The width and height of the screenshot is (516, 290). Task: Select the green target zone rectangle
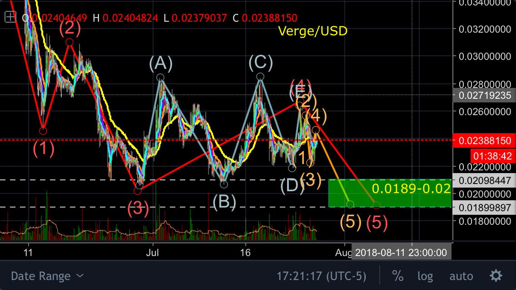click(x=390, y=193)
